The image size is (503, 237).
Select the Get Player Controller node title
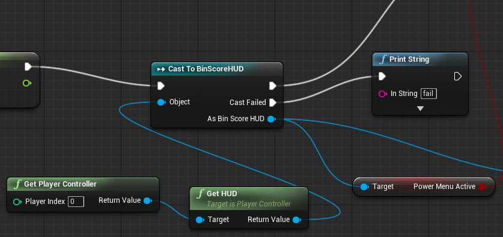(x=60, y=184)
